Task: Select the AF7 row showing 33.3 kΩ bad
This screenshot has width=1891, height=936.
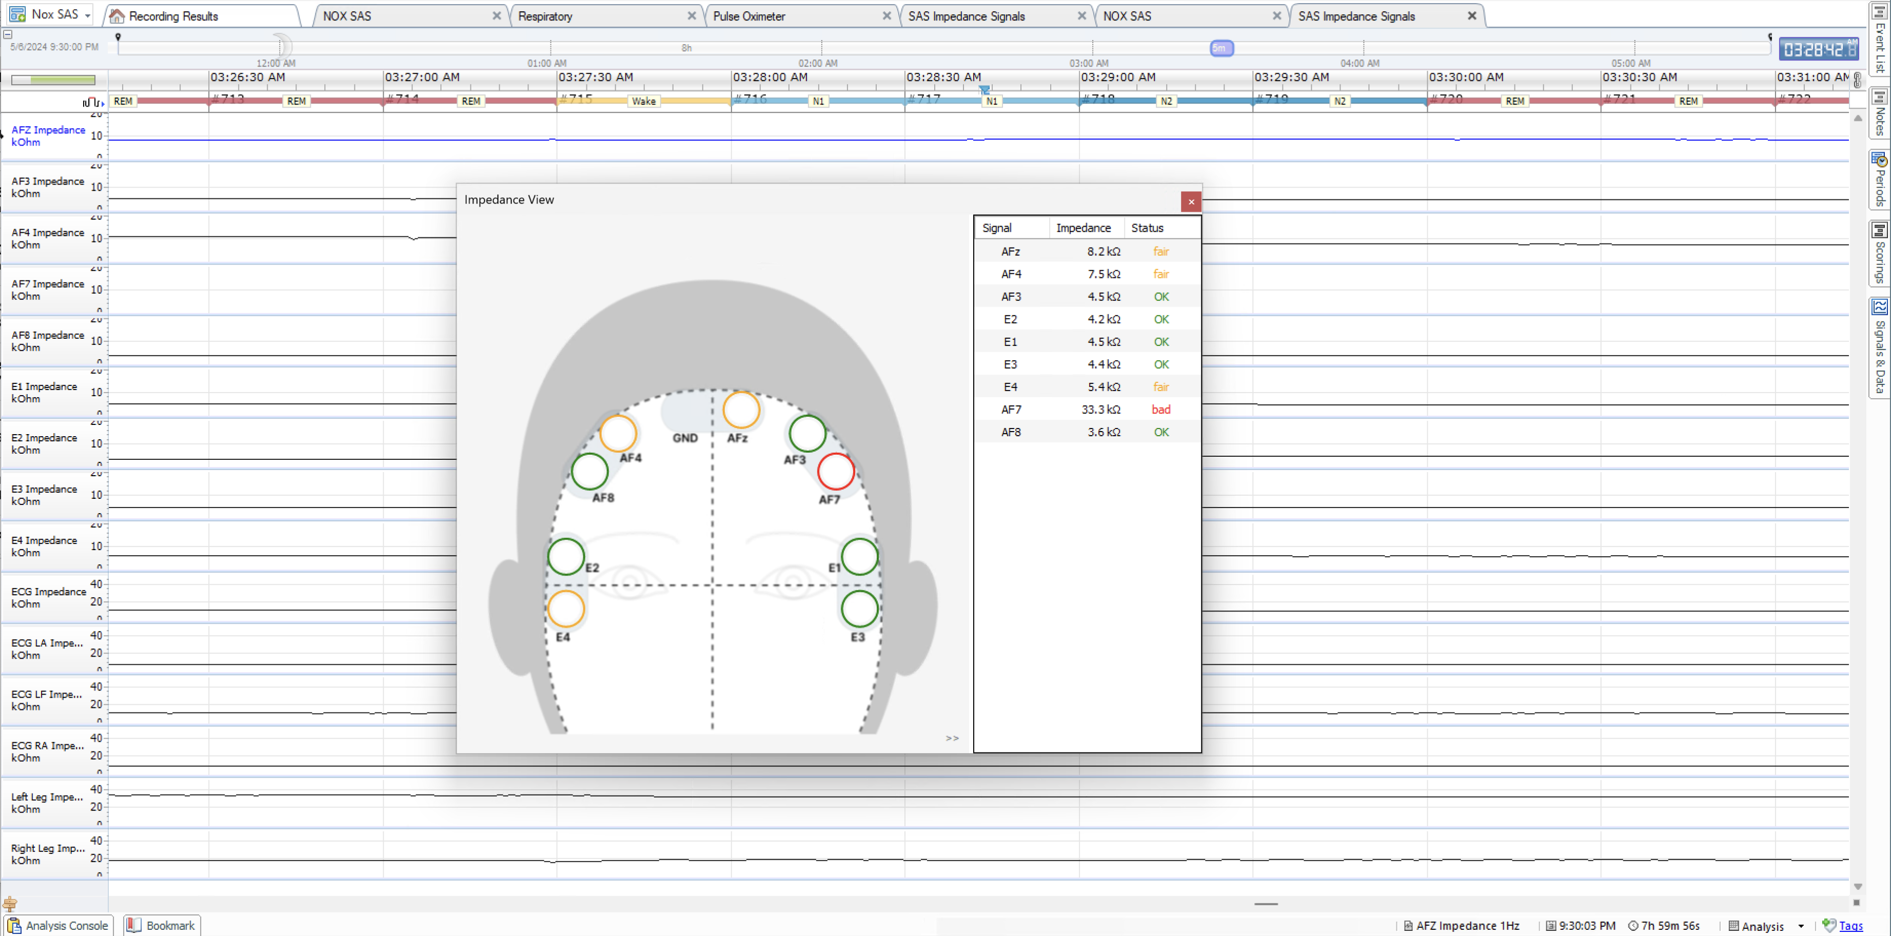Action: click(1087, 410)
